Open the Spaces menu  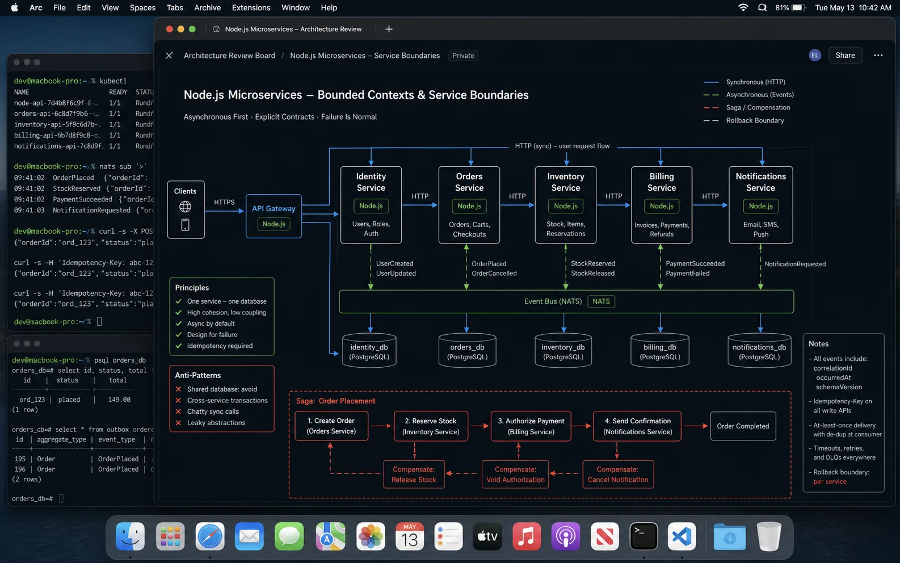pos(142,7)
